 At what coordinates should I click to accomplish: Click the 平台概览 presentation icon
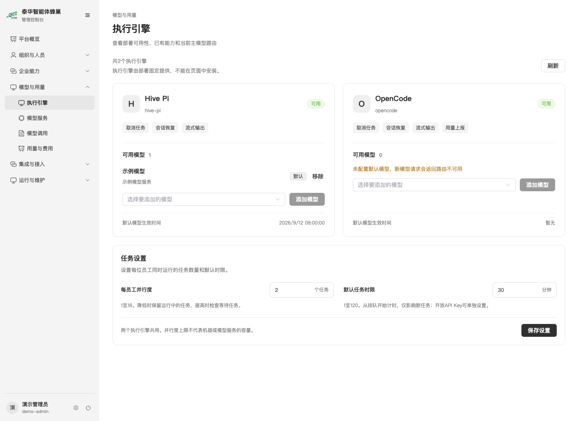[x=13, y=39]
